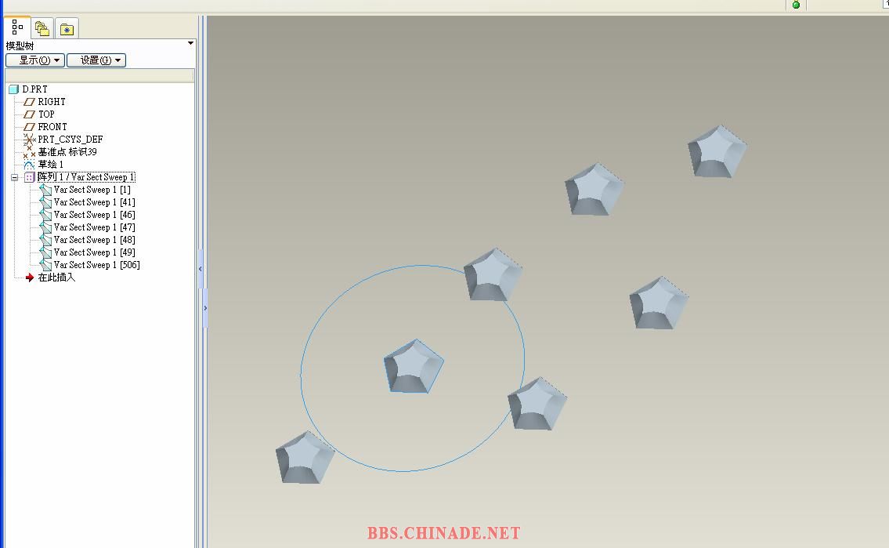Click the sweep icon of Var Sect Sweep 1 [506]
This screenshot has width=889, height=548.
coord(45,265)
